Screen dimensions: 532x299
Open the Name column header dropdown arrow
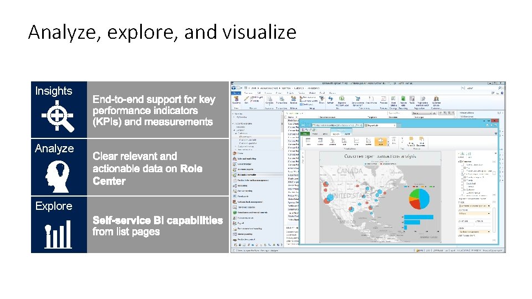pos(297,117)
